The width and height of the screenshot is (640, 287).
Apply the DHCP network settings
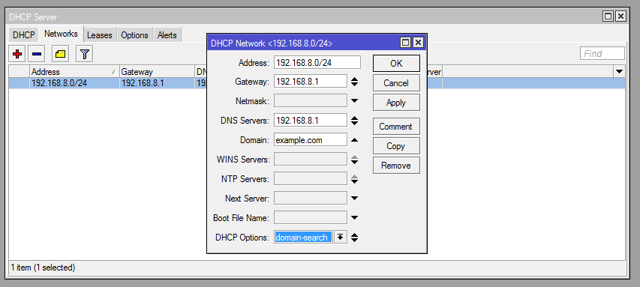396,103
